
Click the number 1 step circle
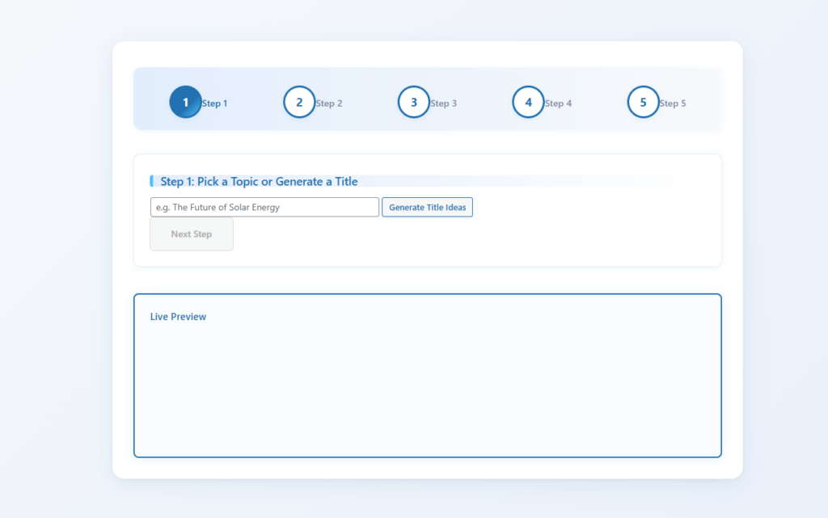click(x=185, y=103)
